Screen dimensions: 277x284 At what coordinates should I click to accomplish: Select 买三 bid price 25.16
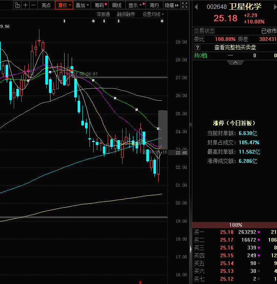pyautogui.click(x=227, y=248)
